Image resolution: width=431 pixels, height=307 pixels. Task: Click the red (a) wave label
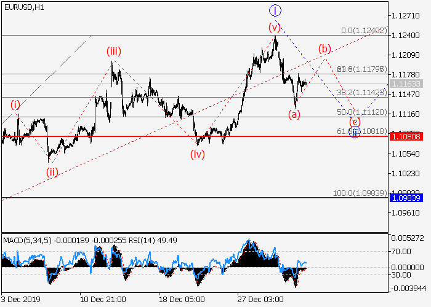[295, 114]
